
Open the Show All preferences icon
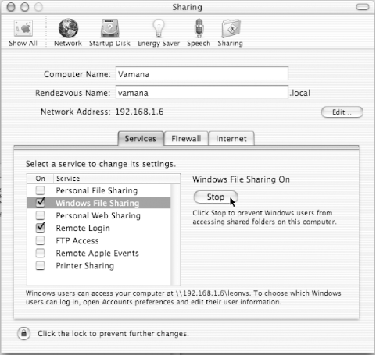[x=23, y=28]
